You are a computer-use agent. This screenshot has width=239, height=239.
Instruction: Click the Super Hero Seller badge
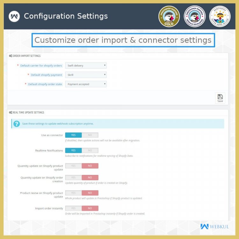pos(220,17)
